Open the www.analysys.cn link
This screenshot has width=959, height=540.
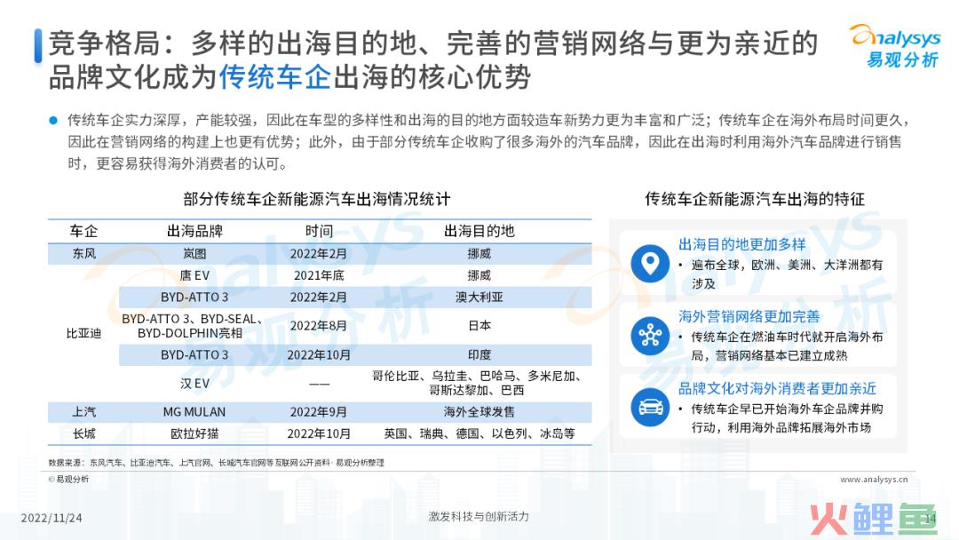(x=874, y=480)
